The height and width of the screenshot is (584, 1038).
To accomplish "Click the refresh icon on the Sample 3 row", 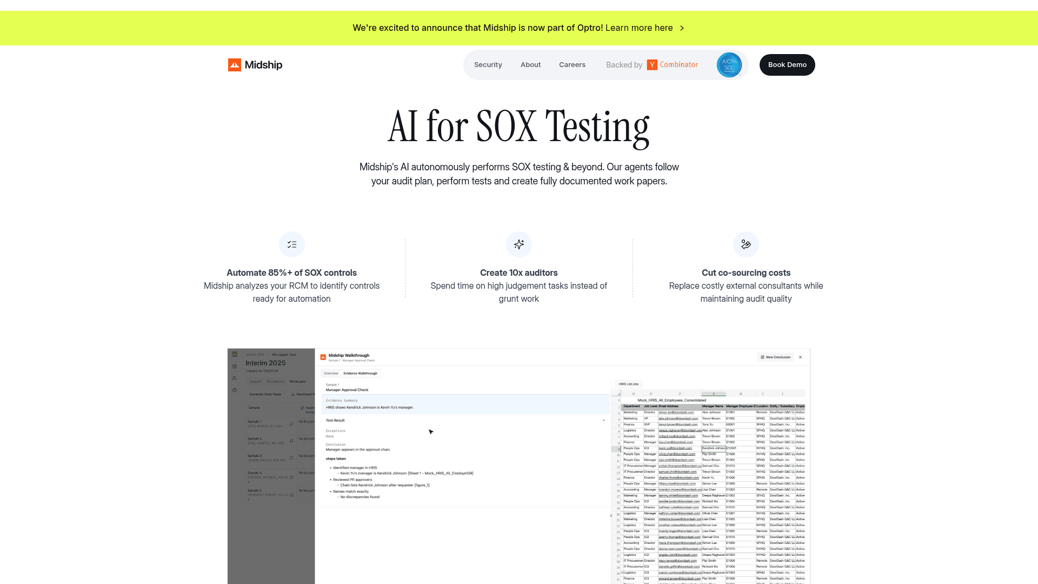I will (x=292, y=458).
